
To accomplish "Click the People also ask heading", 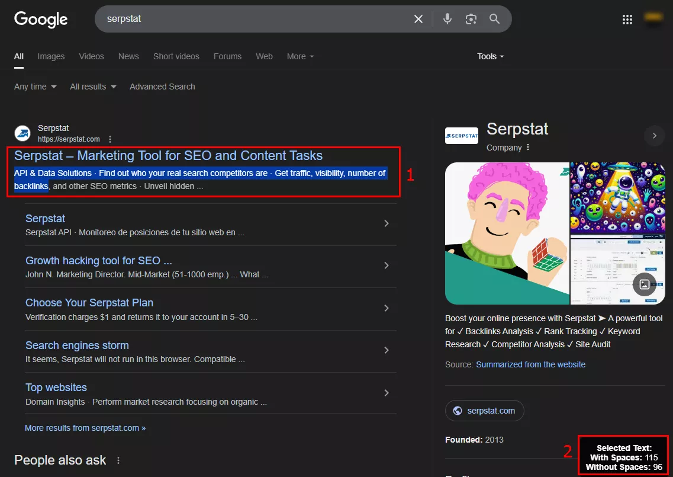I will [x=60, y=460].
